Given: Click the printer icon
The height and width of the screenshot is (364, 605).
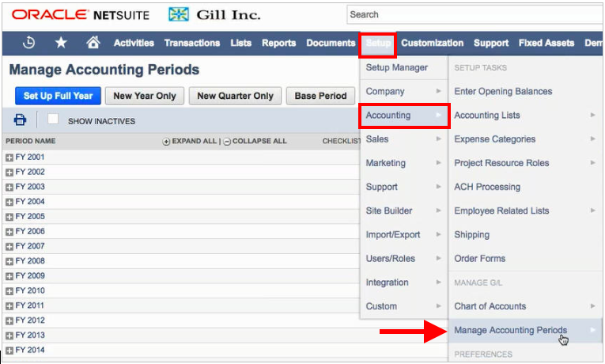Looking at the screenshot, I should point(20,120).
